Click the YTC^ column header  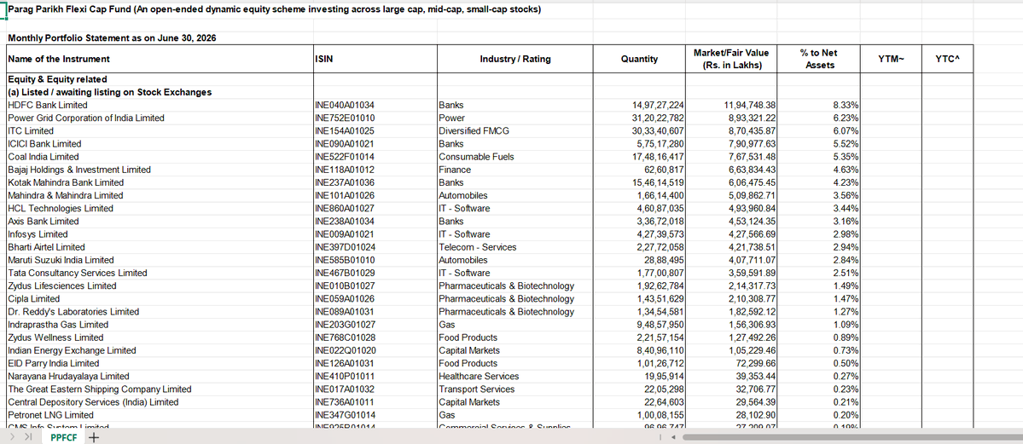947,59
